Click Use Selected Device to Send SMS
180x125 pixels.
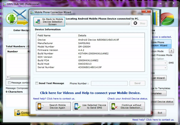[90, 107]
